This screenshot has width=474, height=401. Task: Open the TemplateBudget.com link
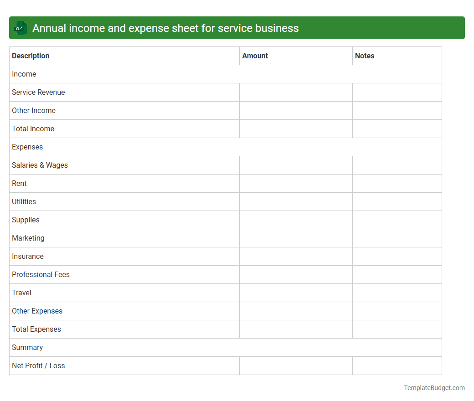[x=434, y=388]
